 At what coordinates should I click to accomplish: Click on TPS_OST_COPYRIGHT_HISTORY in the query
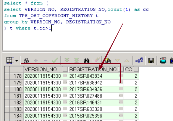point(56,16)
